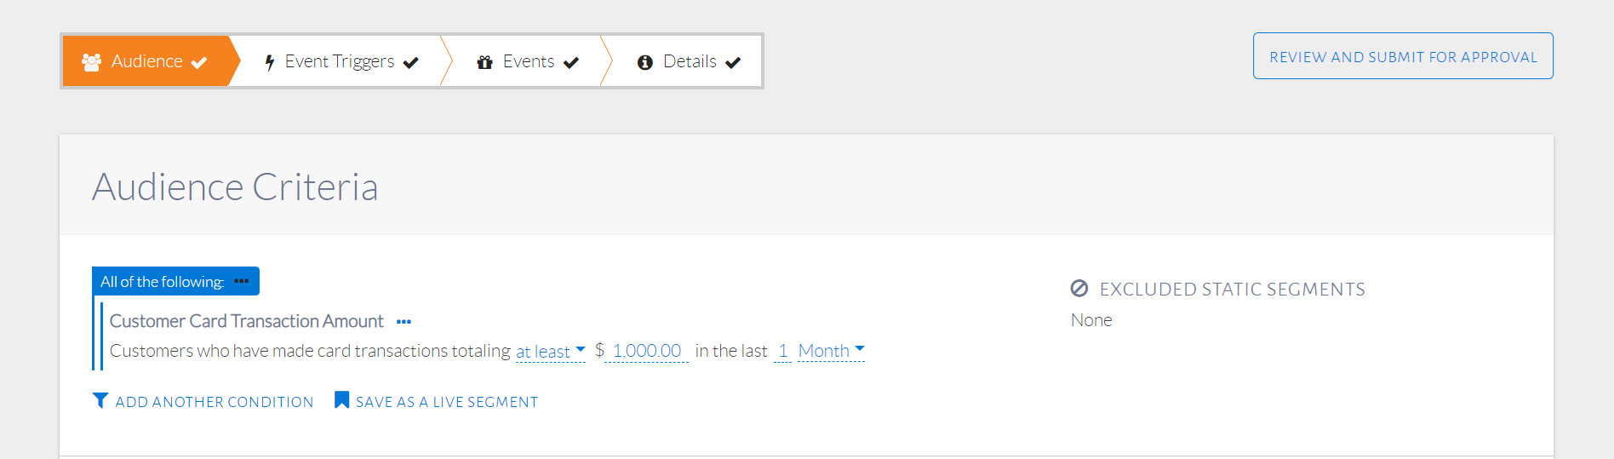
Task: Click the funnel filter icon
Action: click(x=100, y=400)
